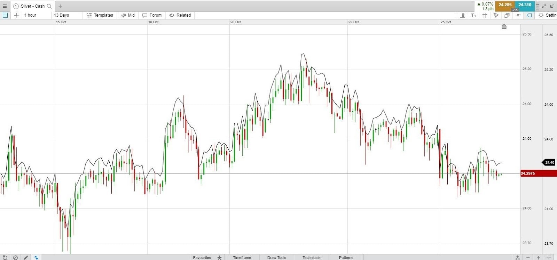This screenshot has width=557, height=260.
Task: Click the orange 24.285 sell price button
Action: [505, 5]
